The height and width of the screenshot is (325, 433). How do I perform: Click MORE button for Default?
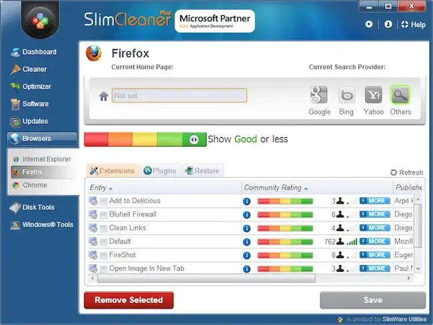[375, 241]
